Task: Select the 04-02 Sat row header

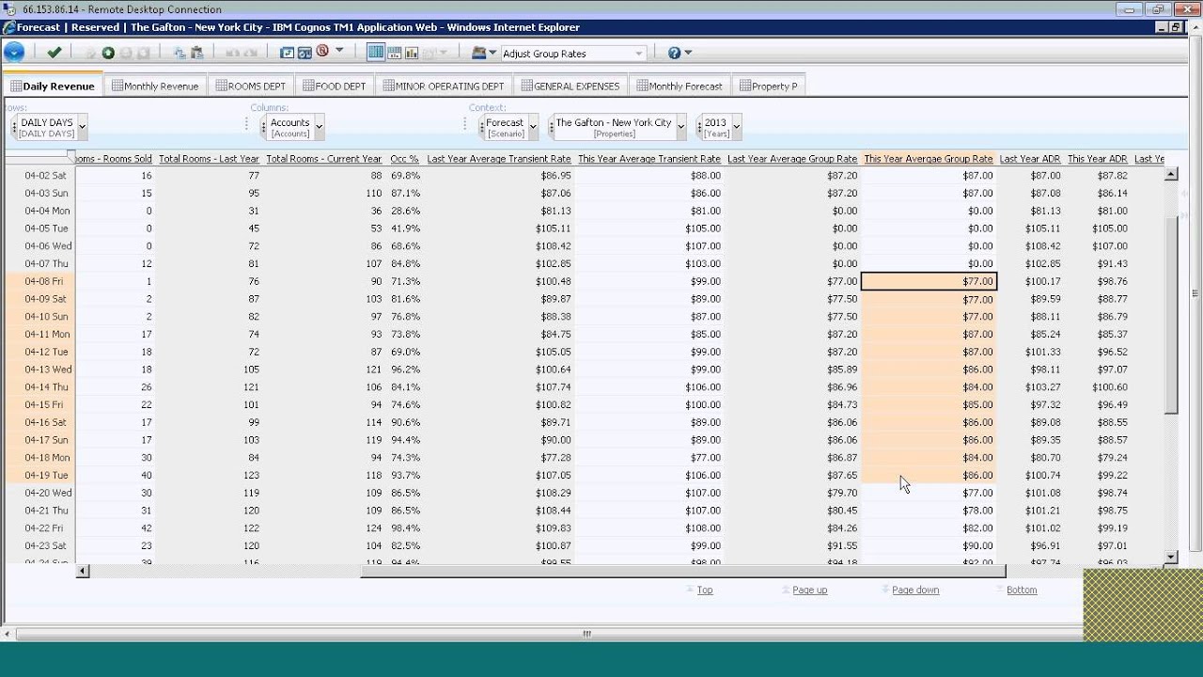Action: tap(39, 175)
